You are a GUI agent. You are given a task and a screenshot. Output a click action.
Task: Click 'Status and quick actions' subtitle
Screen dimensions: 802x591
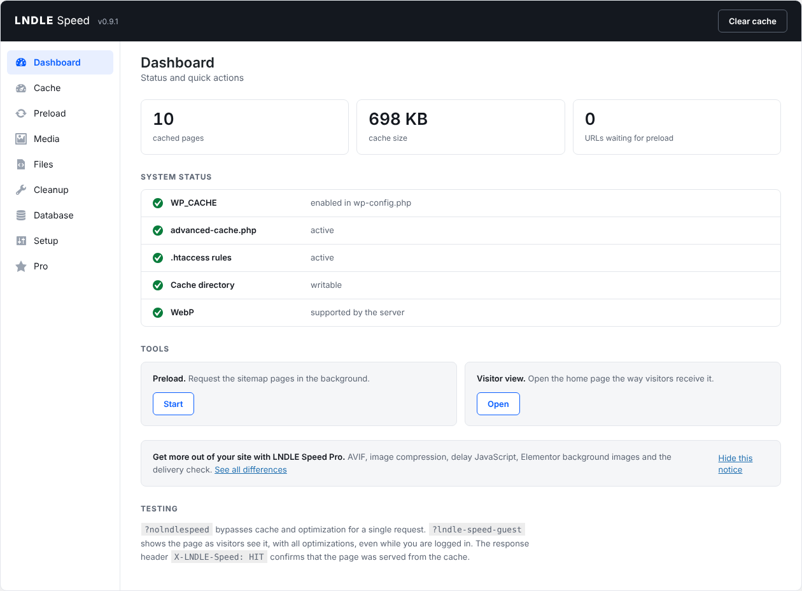[x=192, y=78]
